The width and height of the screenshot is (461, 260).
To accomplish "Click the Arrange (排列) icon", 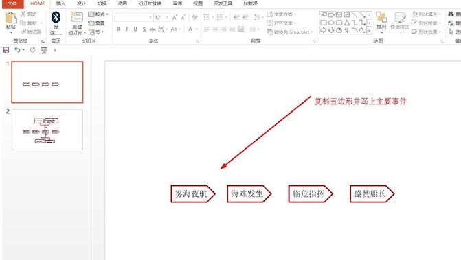I will (x=381, y=17).
